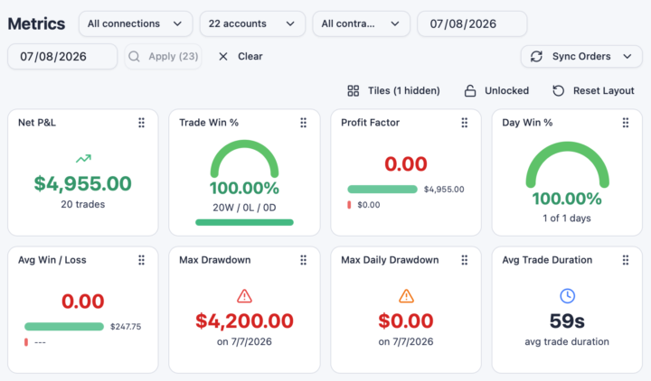This screenshot has width=651, height=381.
Task: Click the X icon beside Clear
Action: tap(223, 56)
